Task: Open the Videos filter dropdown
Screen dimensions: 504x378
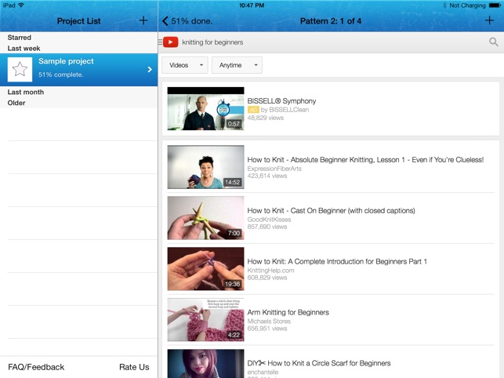Action: (x=185, y=65)
